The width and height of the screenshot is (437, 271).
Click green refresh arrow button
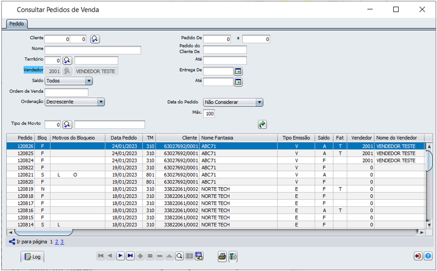coord(262,124)
